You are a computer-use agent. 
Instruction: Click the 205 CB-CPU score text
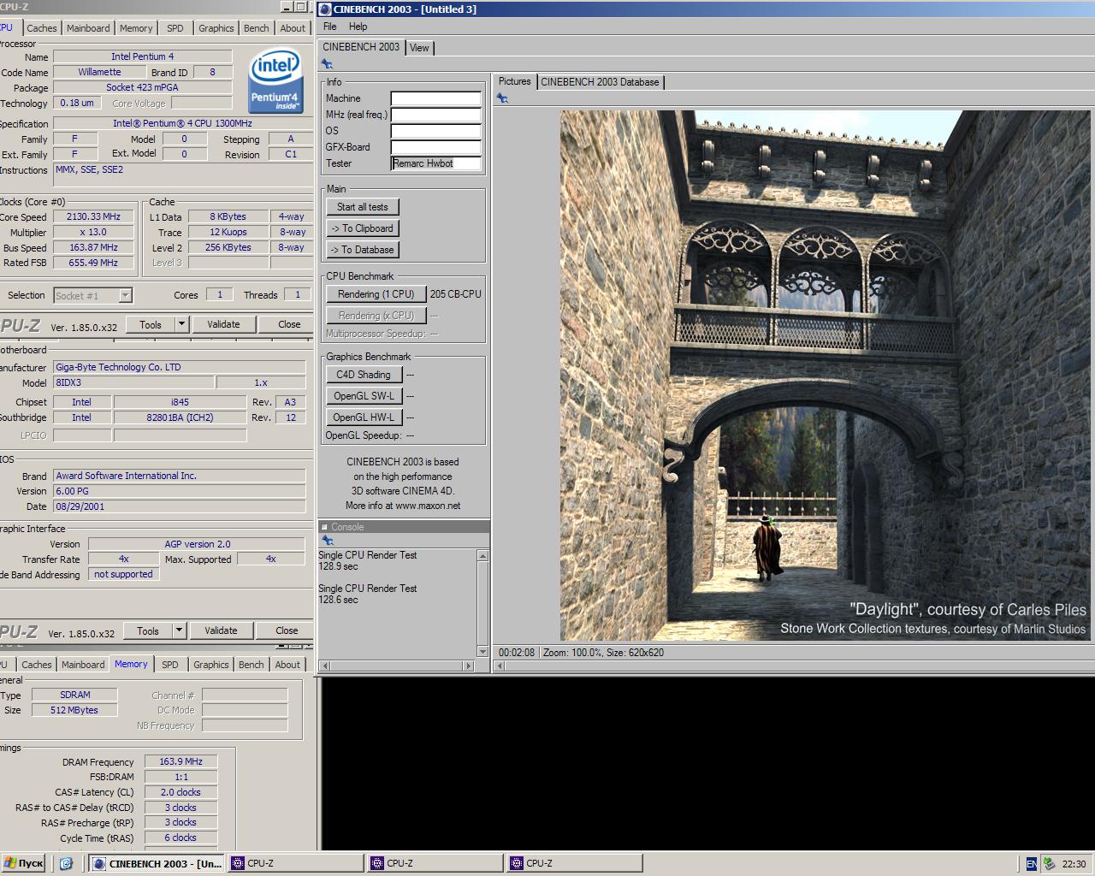(x=455, y=294)
